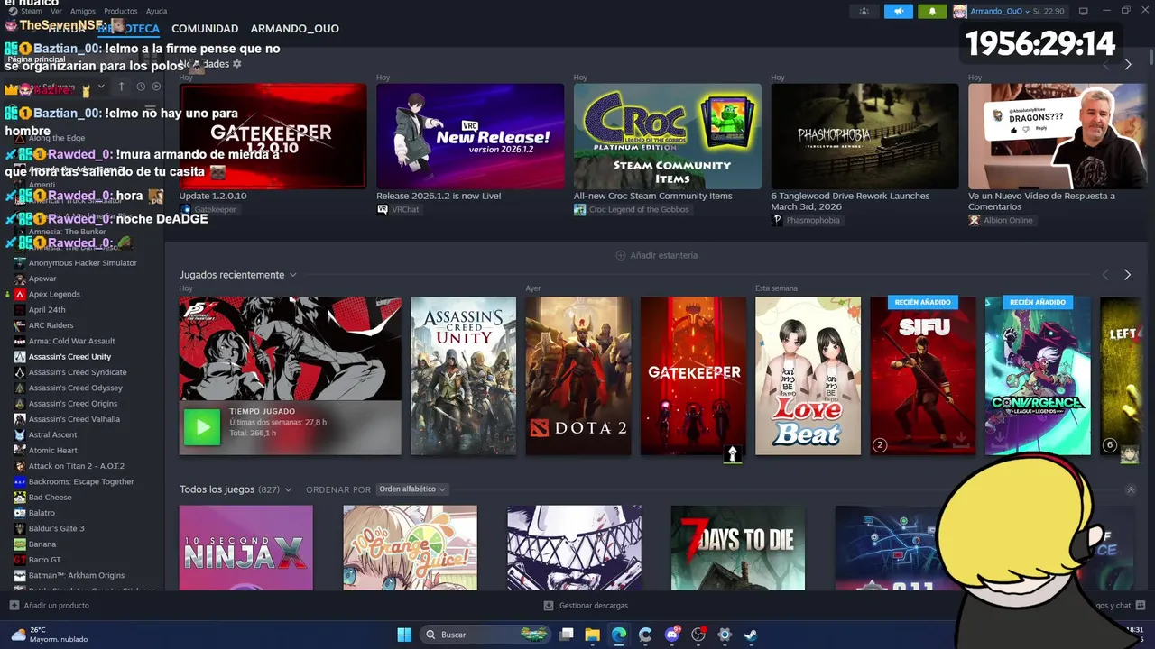Open the Phasmophobia source link
The width and height of the screenshot is (1155, 649).
point(806,220)
